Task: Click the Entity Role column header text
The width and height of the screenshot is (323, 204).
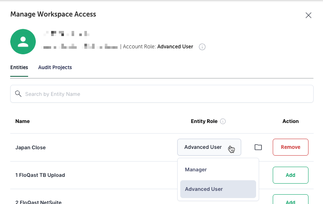Action: click(204, 121)
